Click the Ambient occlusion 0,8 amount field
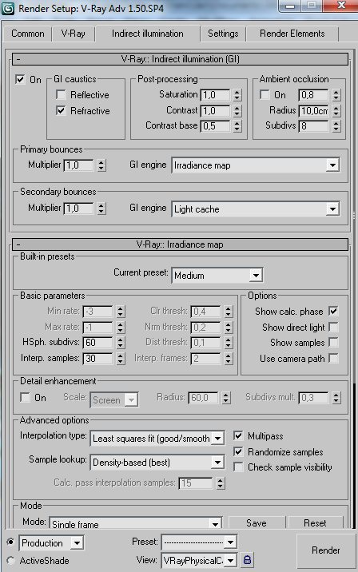This screenshot has height=572, width=358. point(314,95)
